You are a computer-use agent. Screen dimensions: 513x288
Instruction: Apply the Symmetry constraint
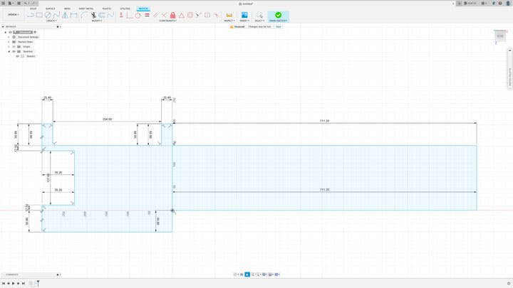(x=207, y=15)
